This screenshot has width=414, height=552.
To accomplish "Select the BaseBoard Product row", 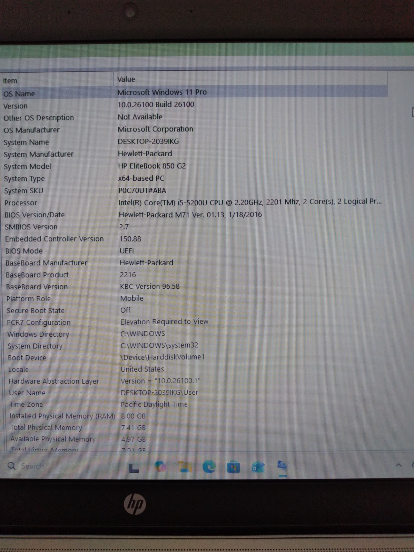I will [x=194, y=275].
